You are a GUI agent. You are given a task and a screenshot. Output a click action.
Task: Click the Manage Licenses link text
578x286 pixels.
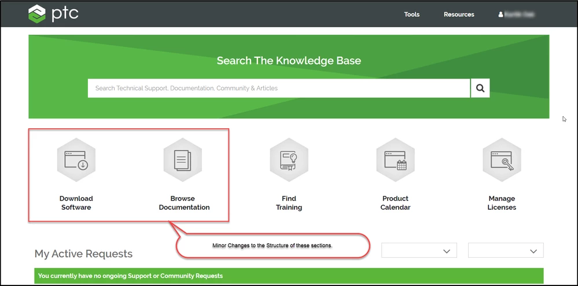click(x=502, y=203)
